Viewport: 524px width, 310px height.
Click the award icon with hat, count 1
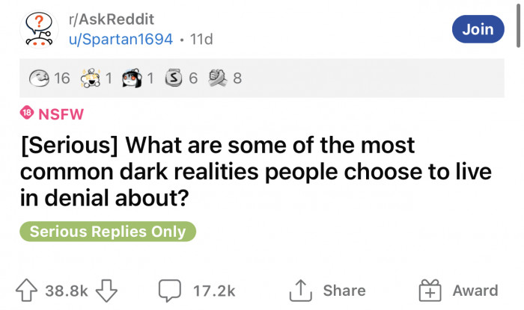point(132,78)
